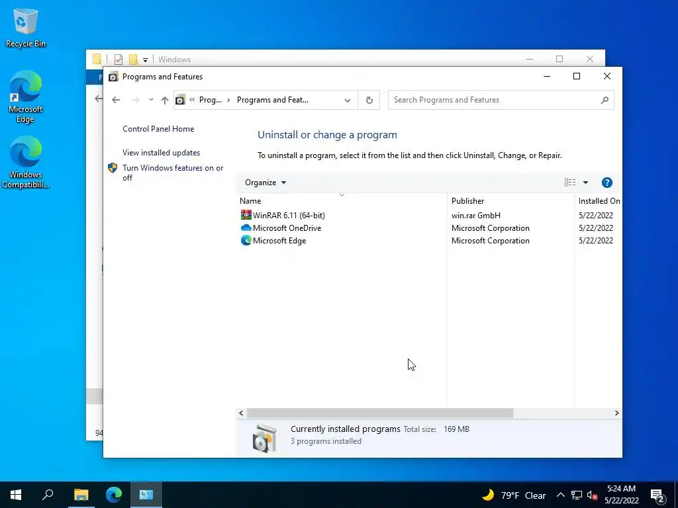The image size is (678, 508).
Task: Click the chevron after the Prog... breadcrumb
Action: [228, 100]
